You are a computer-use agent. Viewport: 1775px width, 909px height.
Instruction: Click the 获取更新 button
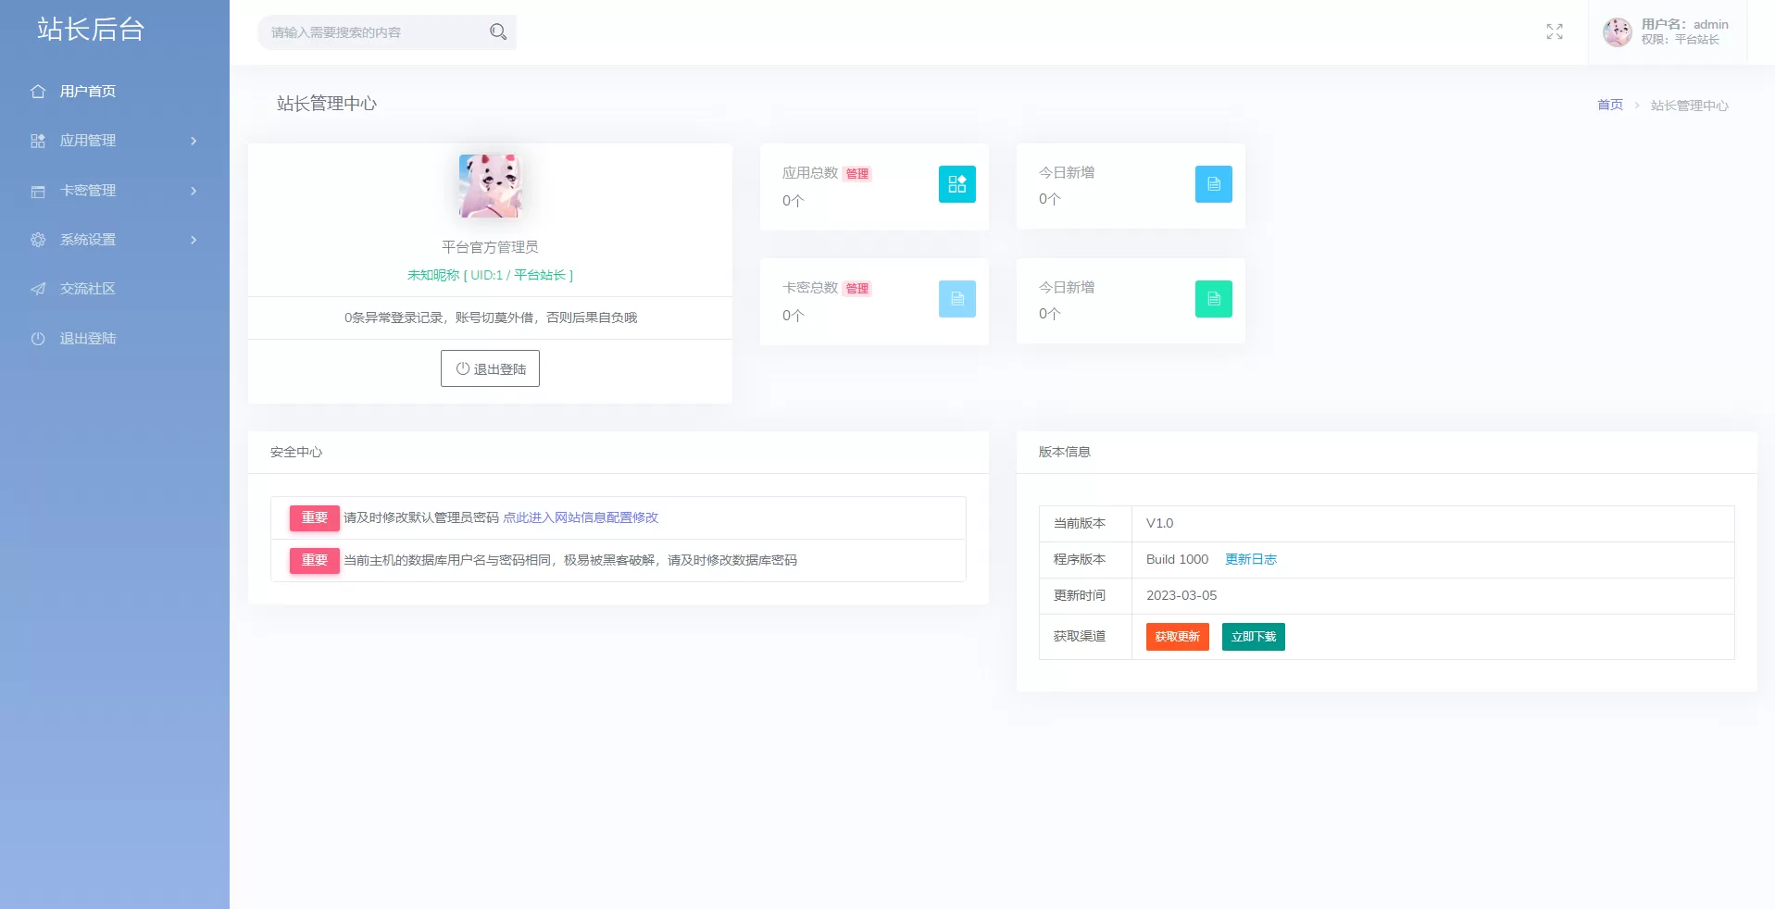pos(1177,636)
